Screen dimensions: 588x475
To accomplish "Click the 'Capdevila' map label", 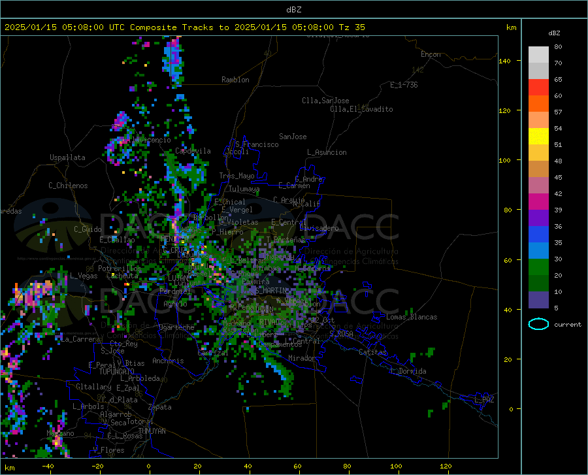I will point(193,151).
